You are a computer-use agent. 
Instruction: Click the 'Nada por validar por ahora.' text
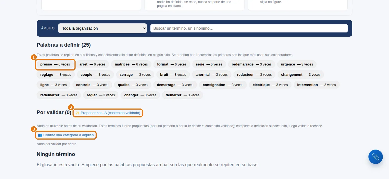pos(57,144)
